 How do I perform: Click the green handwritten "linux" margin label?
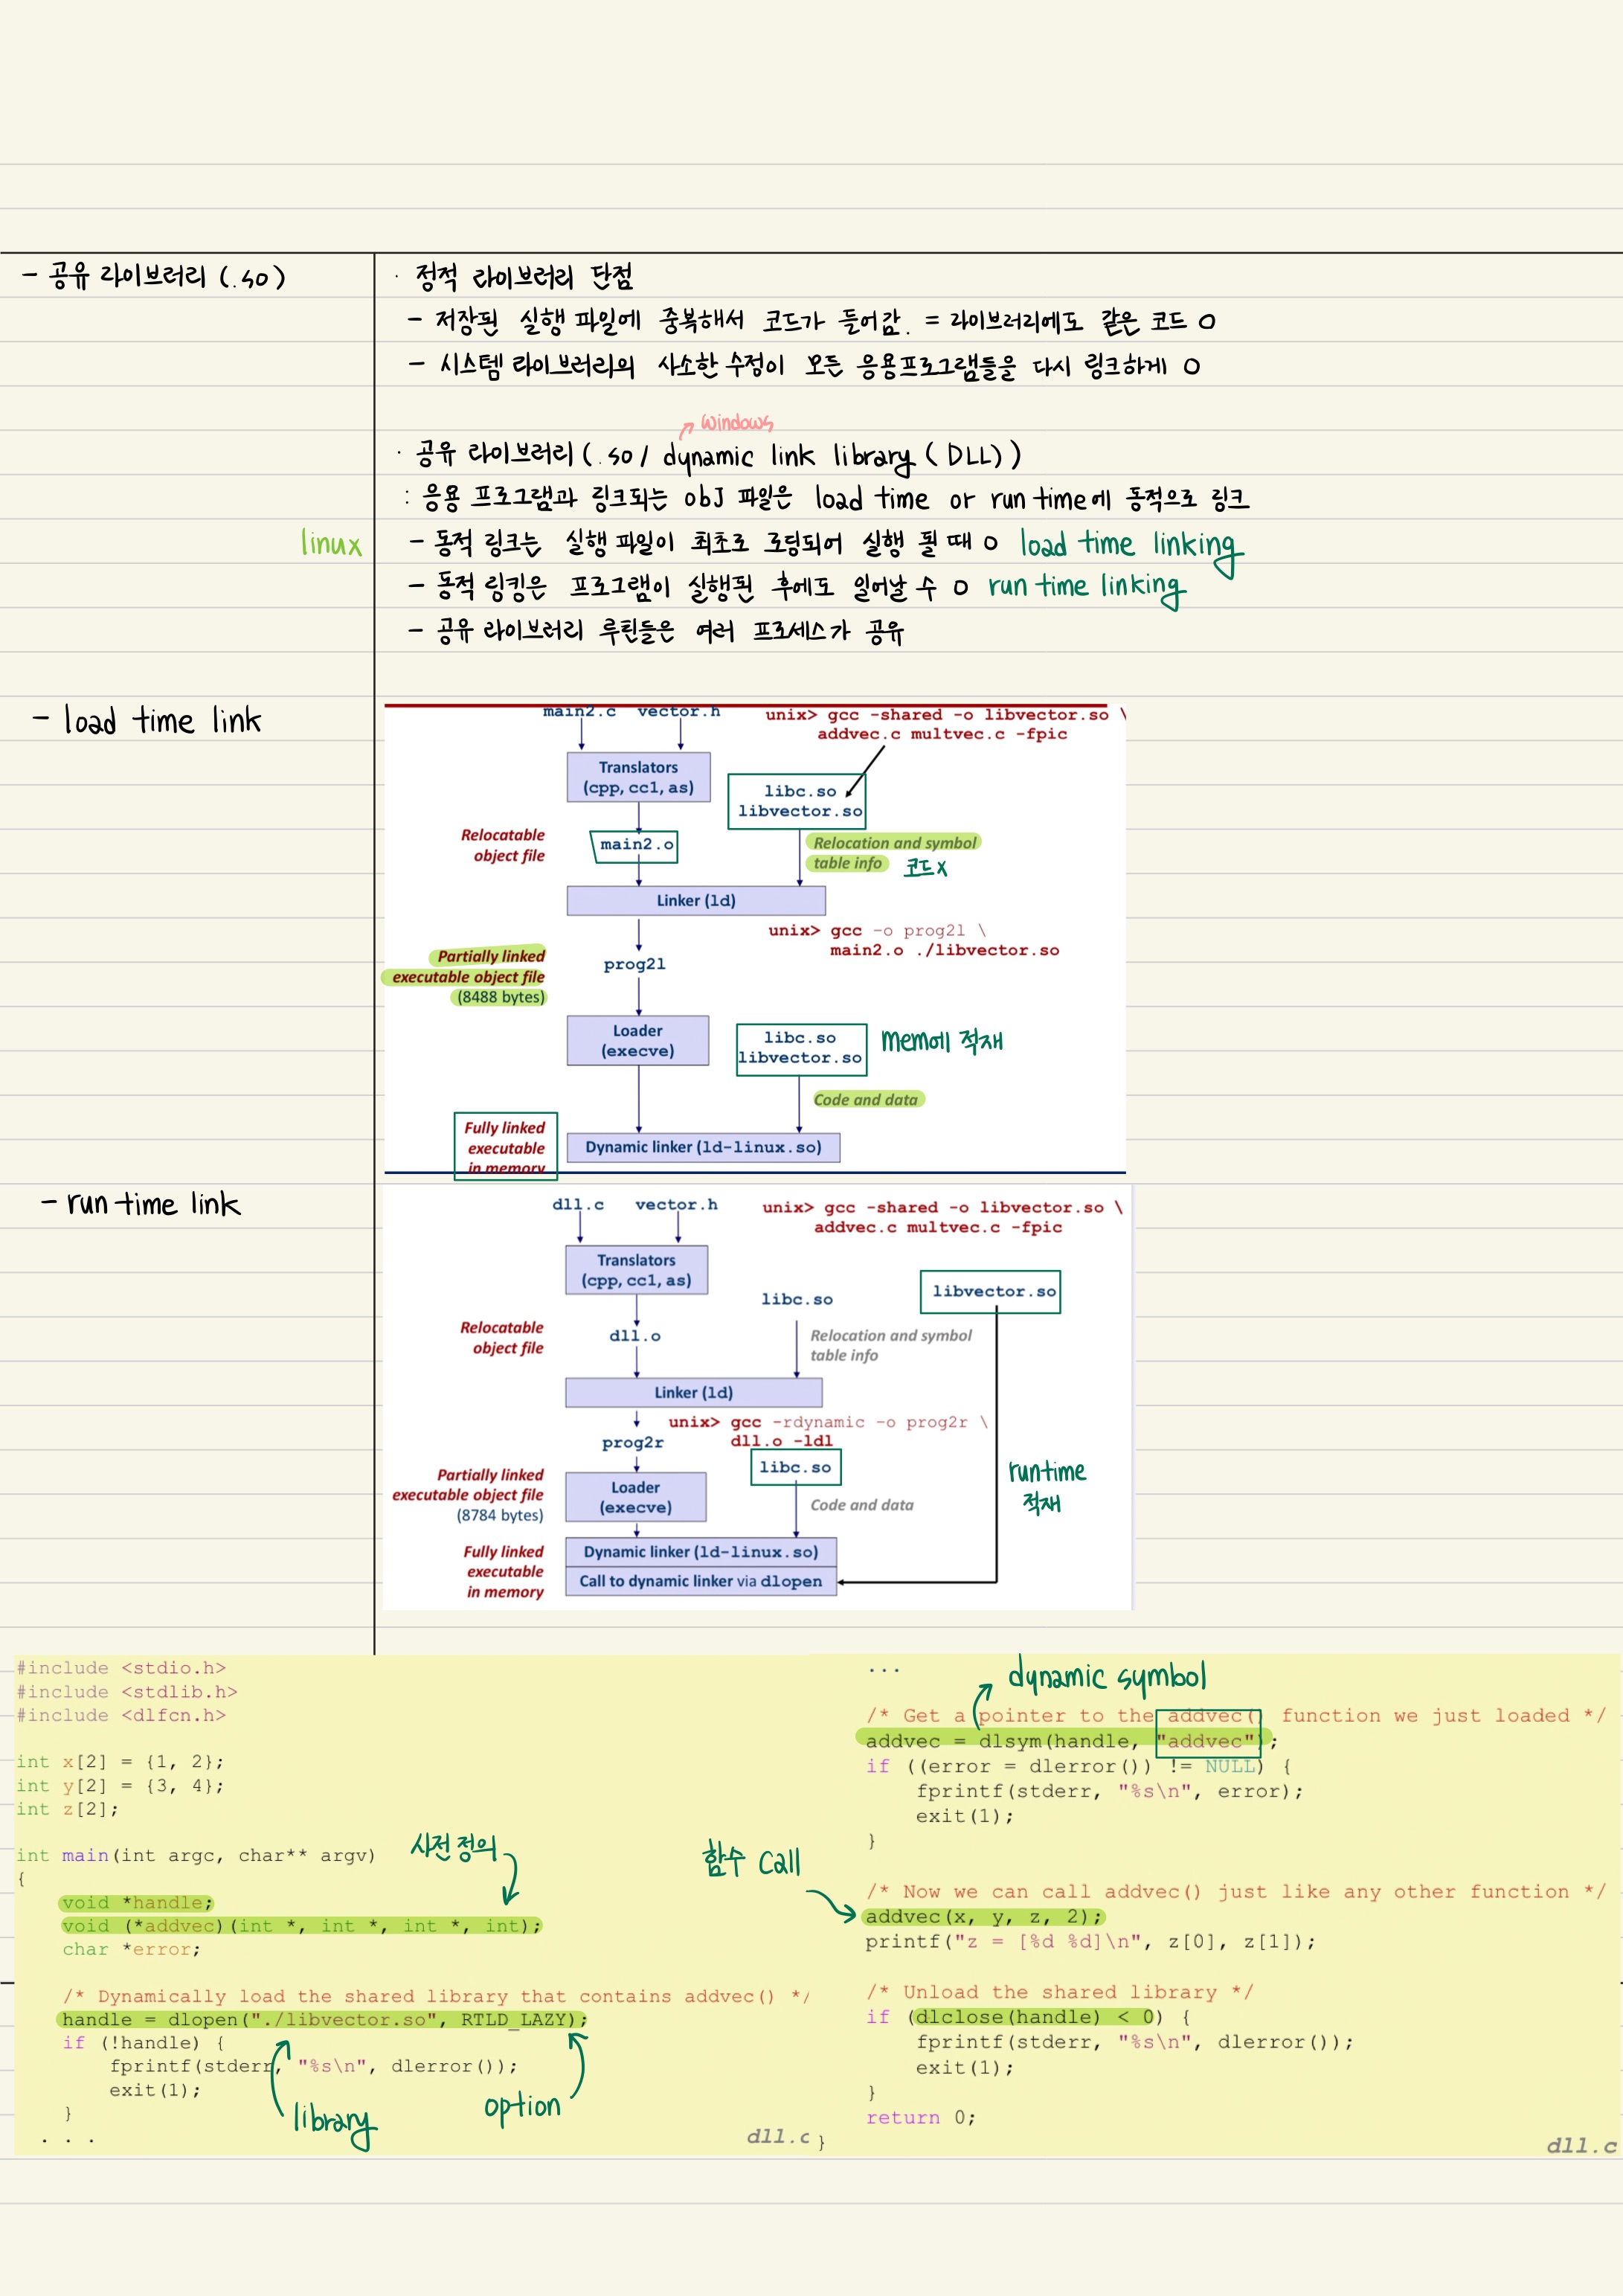(331, 544)
